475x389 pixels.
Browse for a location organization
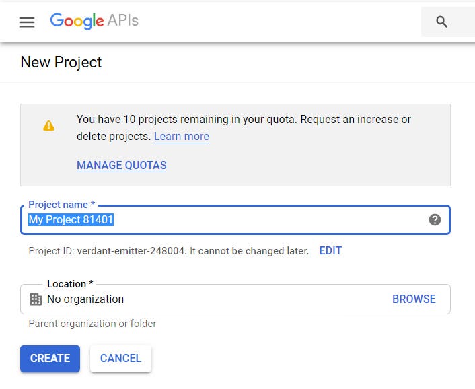click(x=414, y=299)
